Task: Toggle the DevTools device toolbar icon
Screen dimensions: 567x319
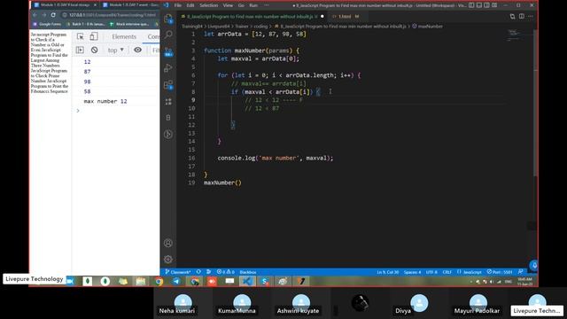Action: pyautogui.click(x=94, y=36)
